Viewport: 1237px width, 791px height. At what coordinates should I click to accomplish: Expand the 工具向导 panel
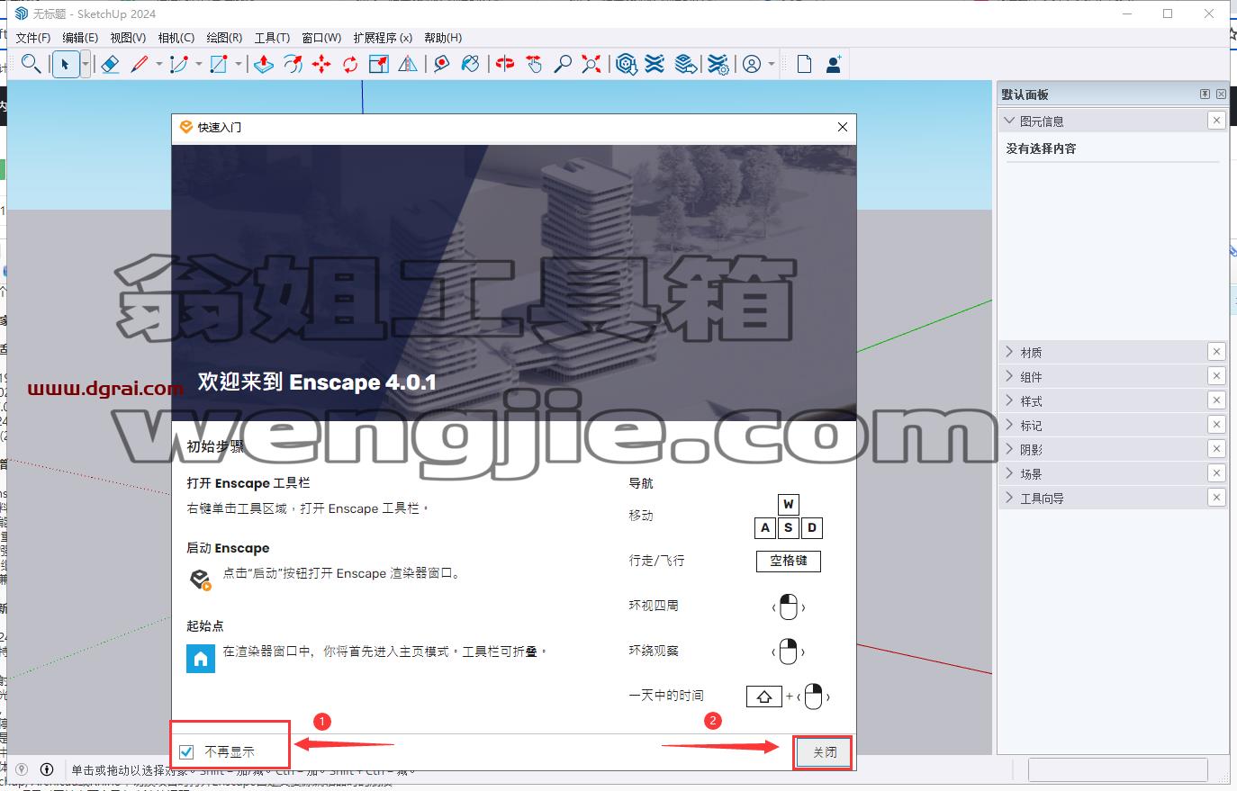1009,498
